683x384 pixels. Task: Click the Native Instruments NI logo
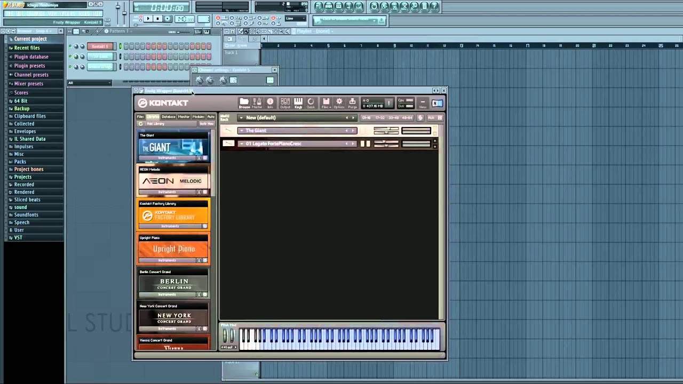437,103
